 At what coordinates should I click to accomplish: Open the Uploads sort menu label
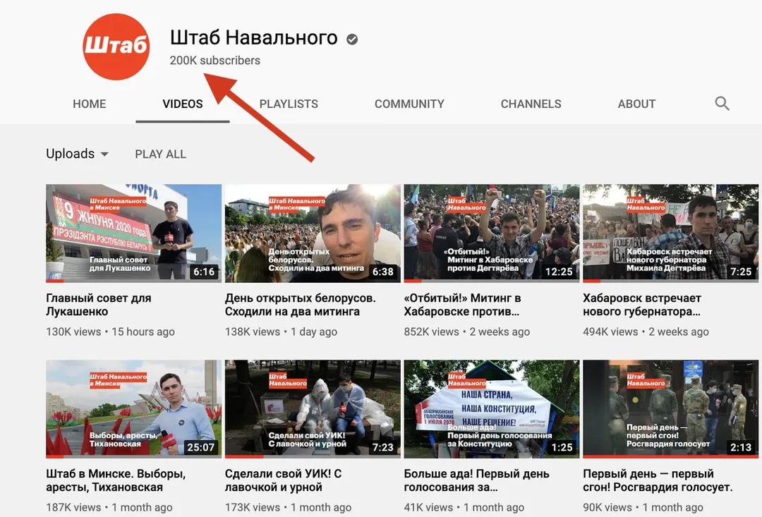pos(71,154)
